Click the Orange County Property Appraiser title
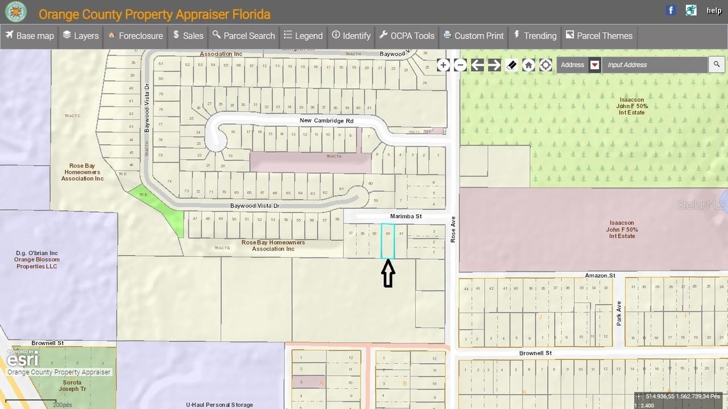This screenshot has height=409, width=728. (x=155, y=14)
